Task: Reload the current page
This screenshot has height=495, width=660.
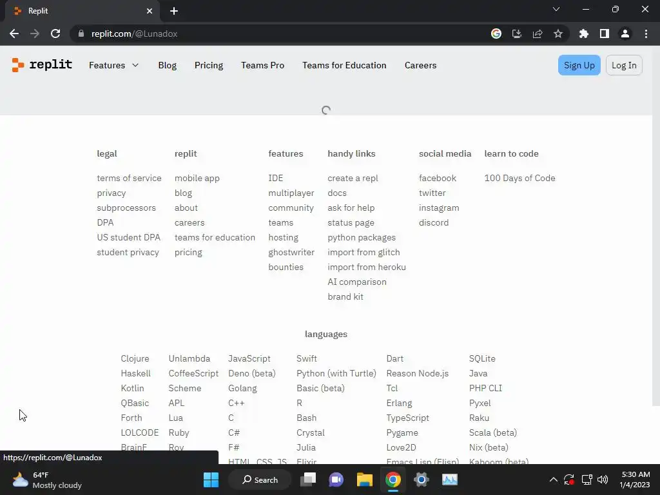Action: 55,34
